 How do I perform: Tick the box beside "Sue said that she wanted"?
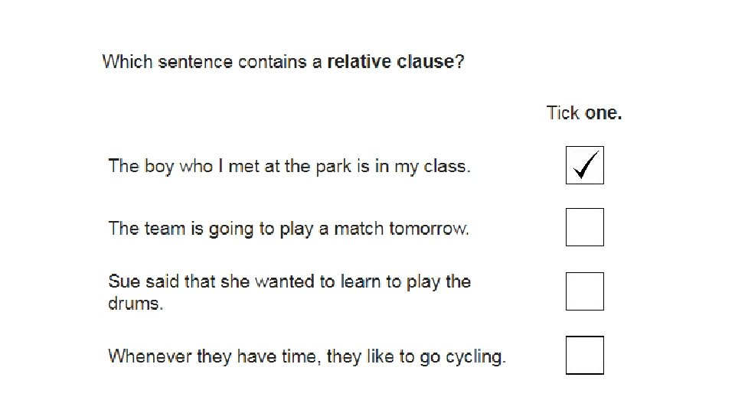(584, 291)
